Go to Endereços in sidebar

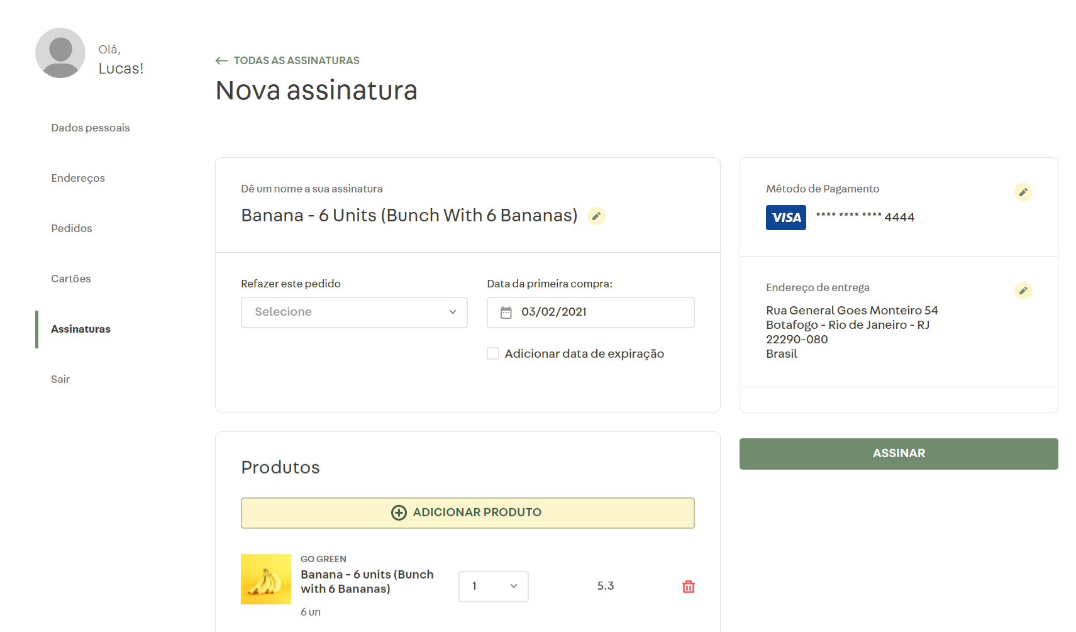point(78,178)
